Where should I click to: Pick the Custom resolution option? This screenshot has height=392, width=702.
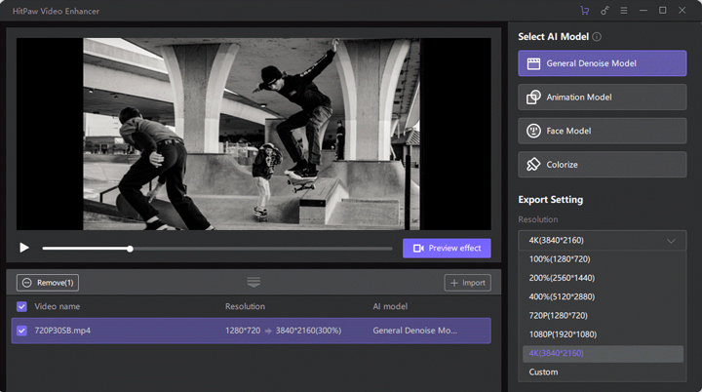pos(603,372)
